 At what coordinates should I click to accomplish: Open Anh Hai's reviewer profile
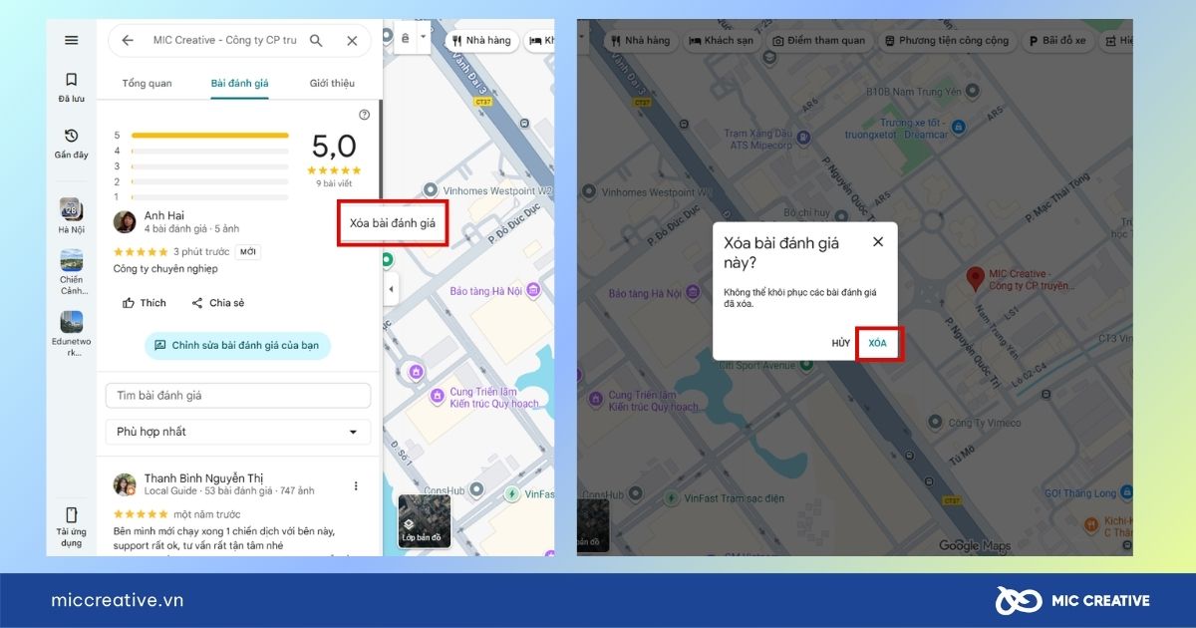coord(164,215)
